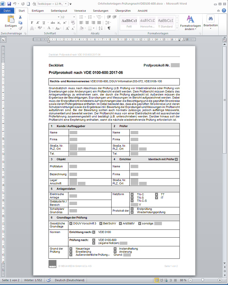Viewport: 228px width, 285px height.
Task: Click the Prüfprotokoll-Nr. gray form field
Action: point(175,65)
